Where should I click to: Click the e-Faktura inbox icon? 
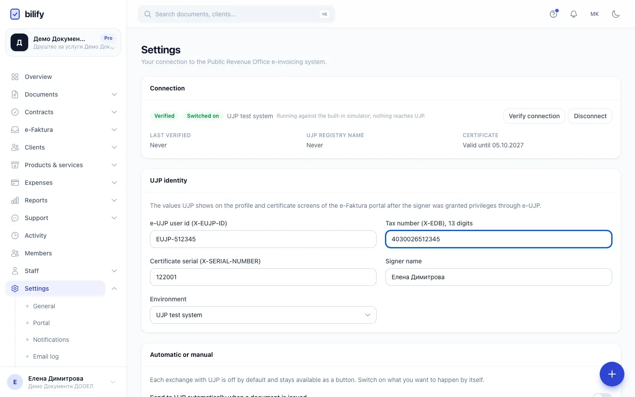point(15,130)
